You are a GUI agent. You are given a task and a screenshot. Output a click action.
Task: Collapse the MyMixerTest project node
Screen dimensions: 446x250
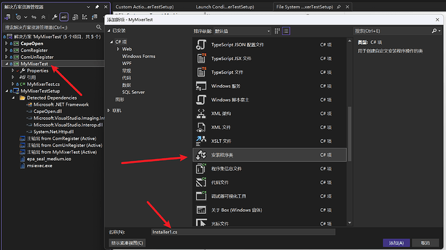[6, 64]
